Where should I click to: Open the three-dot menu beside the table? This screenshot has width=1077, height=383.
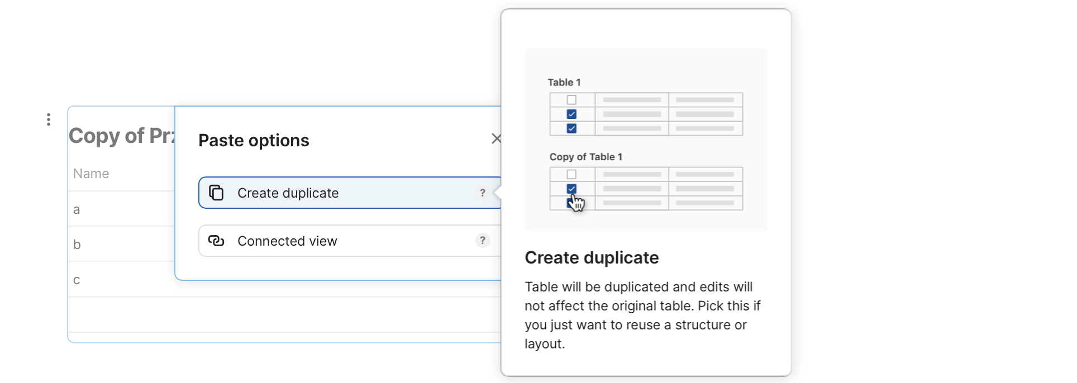click(49, 119)
